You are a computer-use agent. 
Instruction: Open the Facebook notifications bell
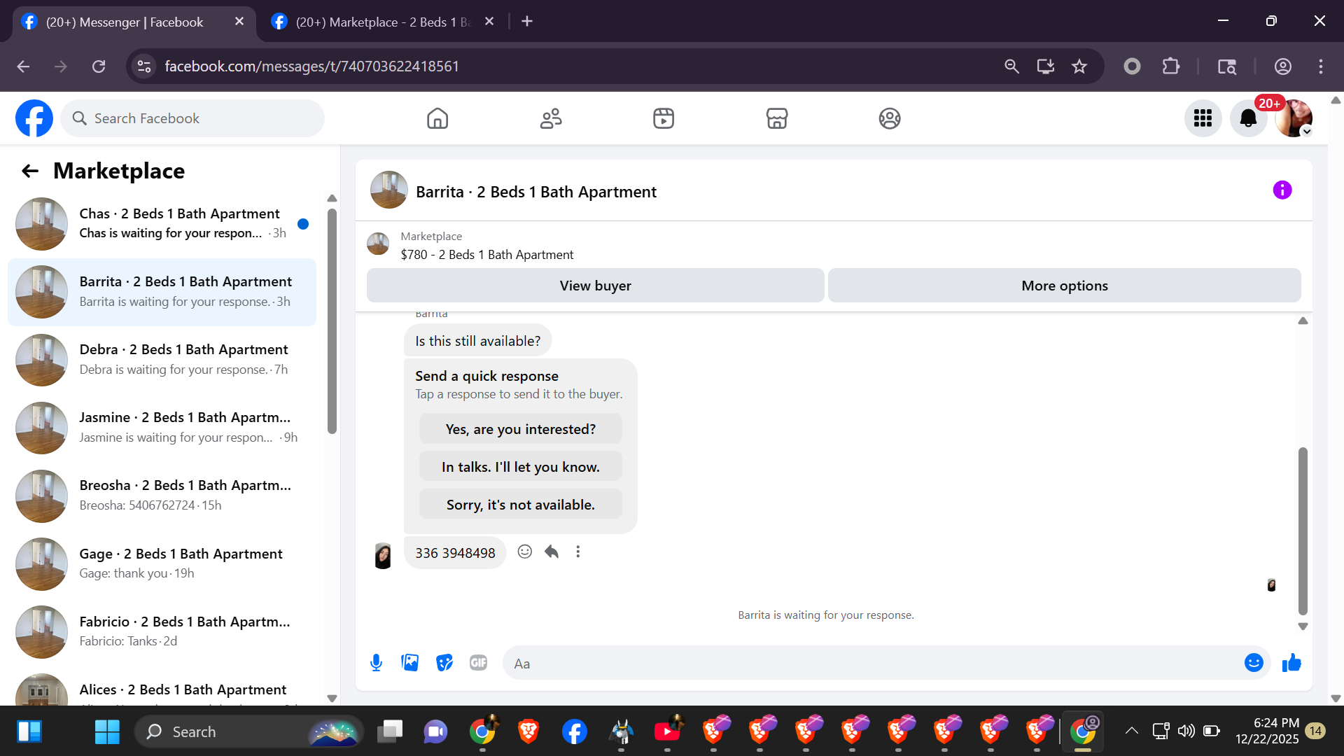coord(1248,118)
